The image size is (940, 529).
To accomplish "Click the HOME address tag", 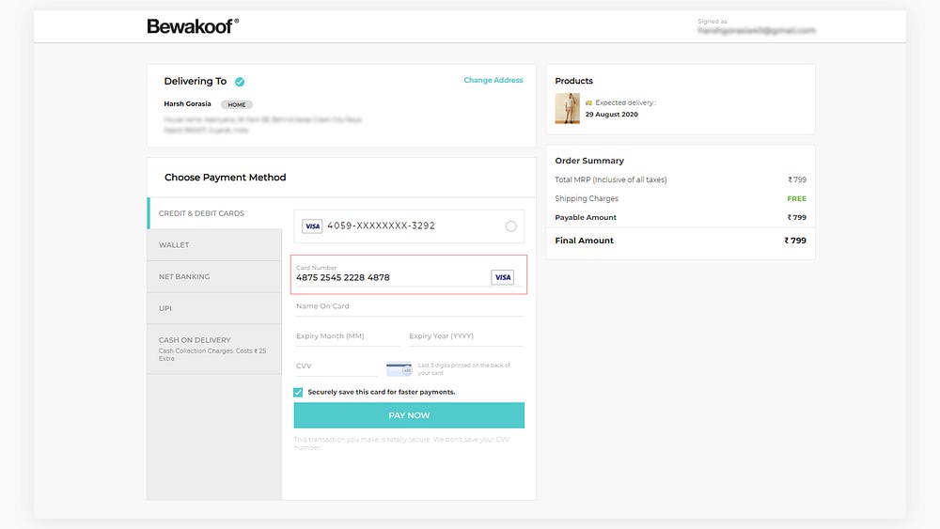I will coord(237,104).
